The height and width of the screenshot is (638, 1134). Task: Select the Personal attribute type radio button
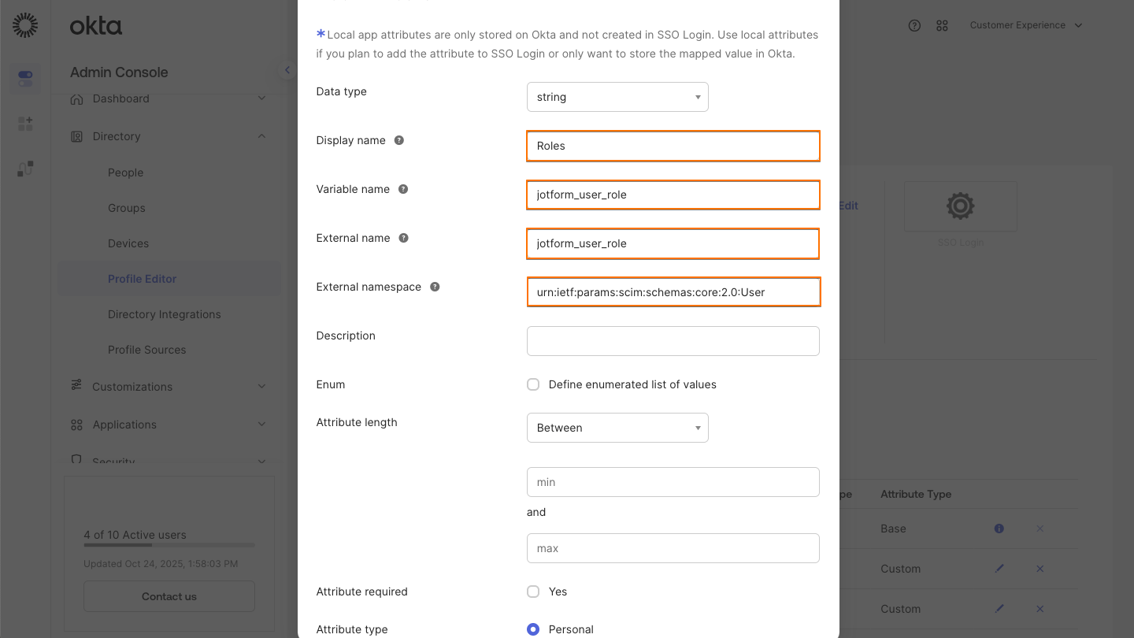(x=533, y=629)
